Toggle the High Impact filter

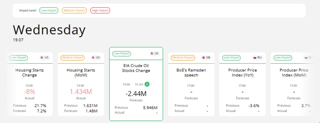click(x=100, y=11)
